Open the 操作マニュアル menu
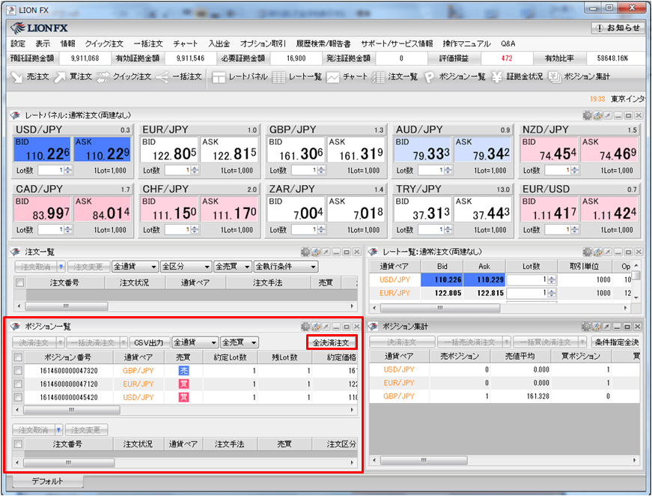This screenshot has width=652, height=496. [x=466, y=43]
